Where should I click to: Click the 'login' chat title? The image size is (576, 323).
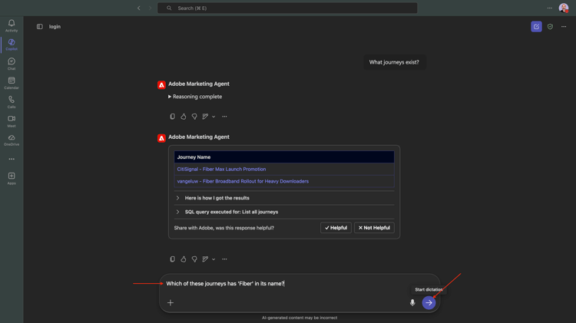point(55,26)
